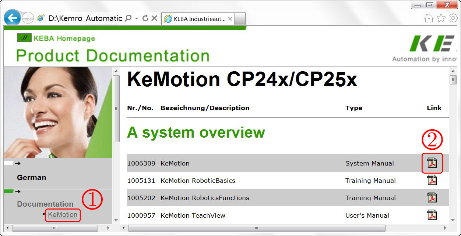This screenshot has height=236, width=461.
Task: Click the KeMotion RoboticBasics description
Action: [198, 181]
